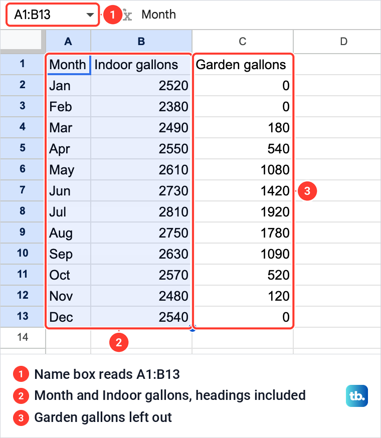The image size is (381, 438).
Task: Click the Garden gallons cell 540
Action: 243,148
